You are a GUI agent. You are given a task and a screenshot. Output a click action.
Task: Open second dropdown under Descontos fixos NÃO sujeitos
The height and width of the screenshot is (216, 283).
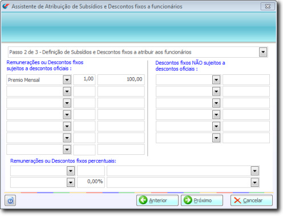pyautogui.click(x=216, y=91)
